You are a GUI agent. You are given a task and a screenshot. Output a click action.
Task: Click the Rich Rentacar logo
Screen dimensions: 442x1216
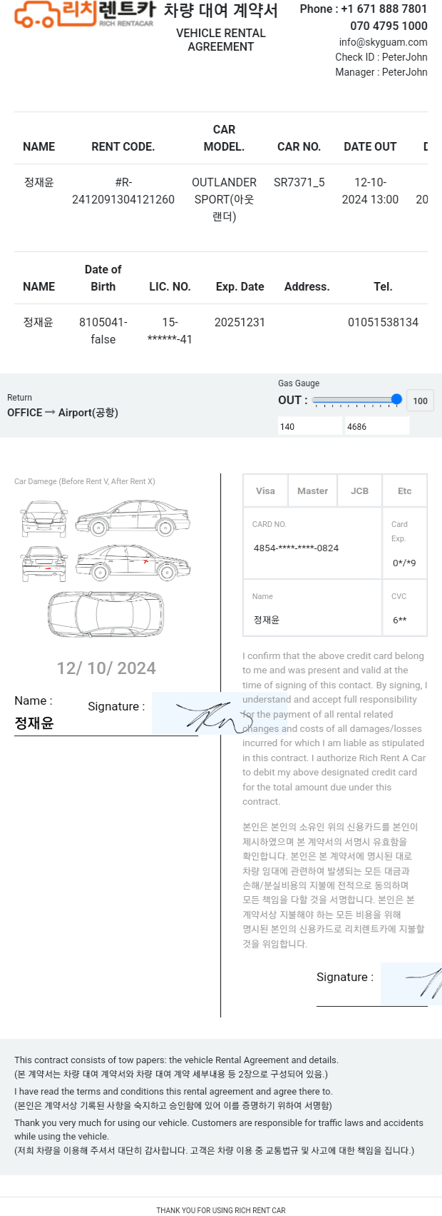pyautogui.click(x=85, y=14)
